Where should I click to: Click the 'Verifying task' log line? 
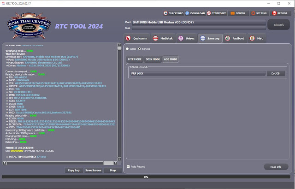19,51
